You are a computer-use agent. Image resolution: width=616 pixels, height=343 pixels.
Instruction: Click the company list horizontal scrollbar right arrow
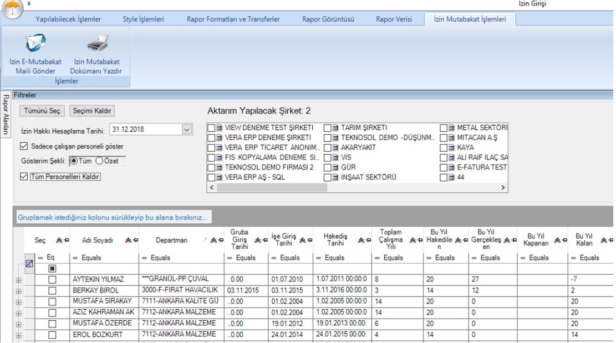[503, 188]
